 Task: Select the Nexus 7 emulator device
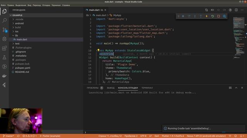[206, 136]
